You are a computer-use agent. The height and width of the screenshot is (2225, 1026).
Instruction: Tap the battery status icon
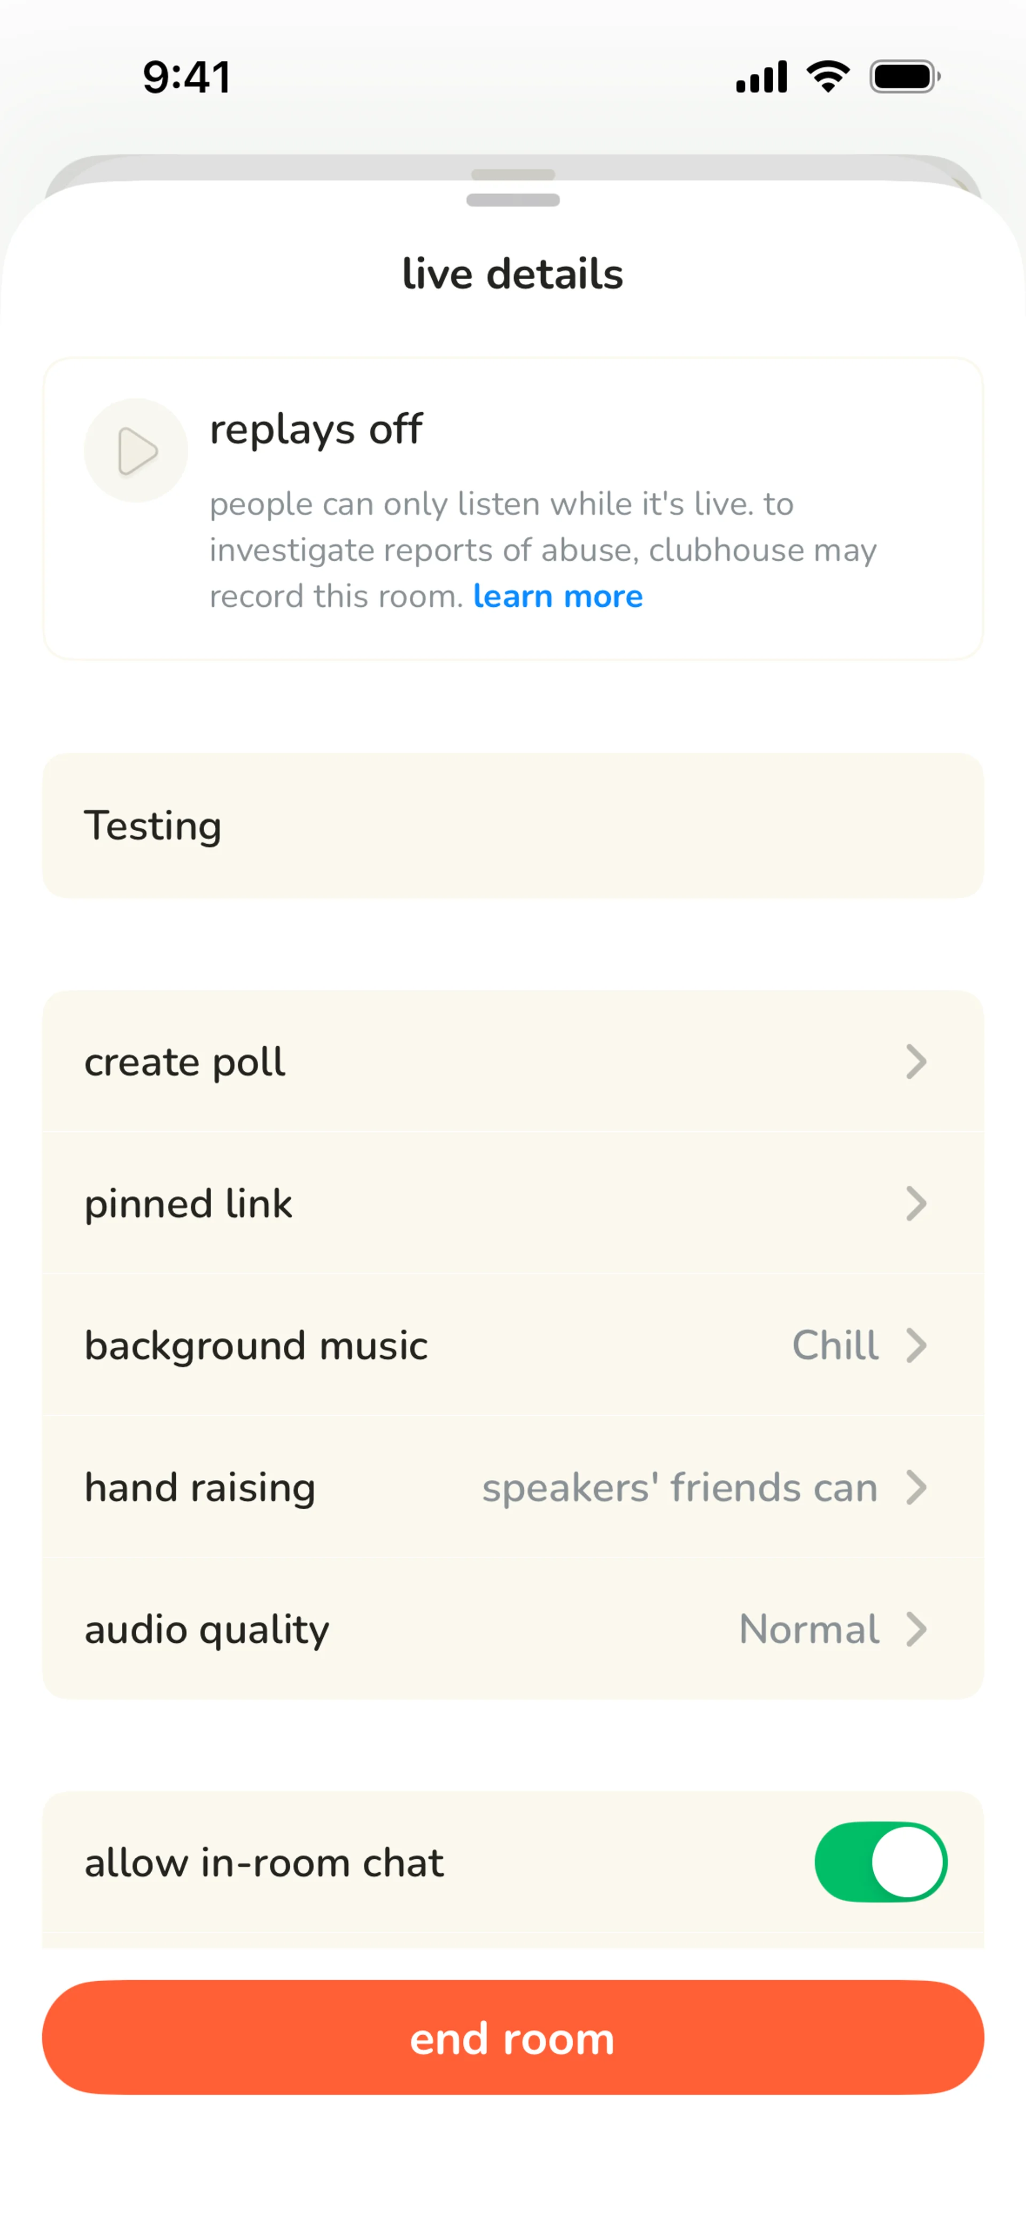coord(904,77)
